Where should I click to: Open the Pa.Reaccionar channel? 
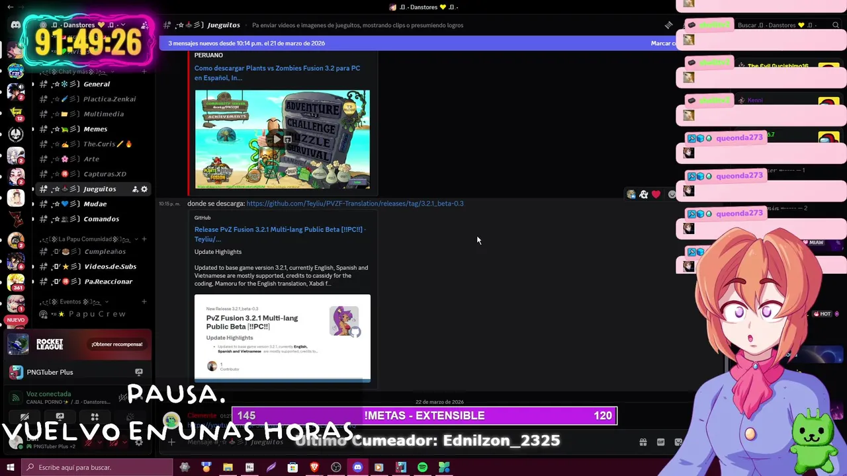pos(93,282)
